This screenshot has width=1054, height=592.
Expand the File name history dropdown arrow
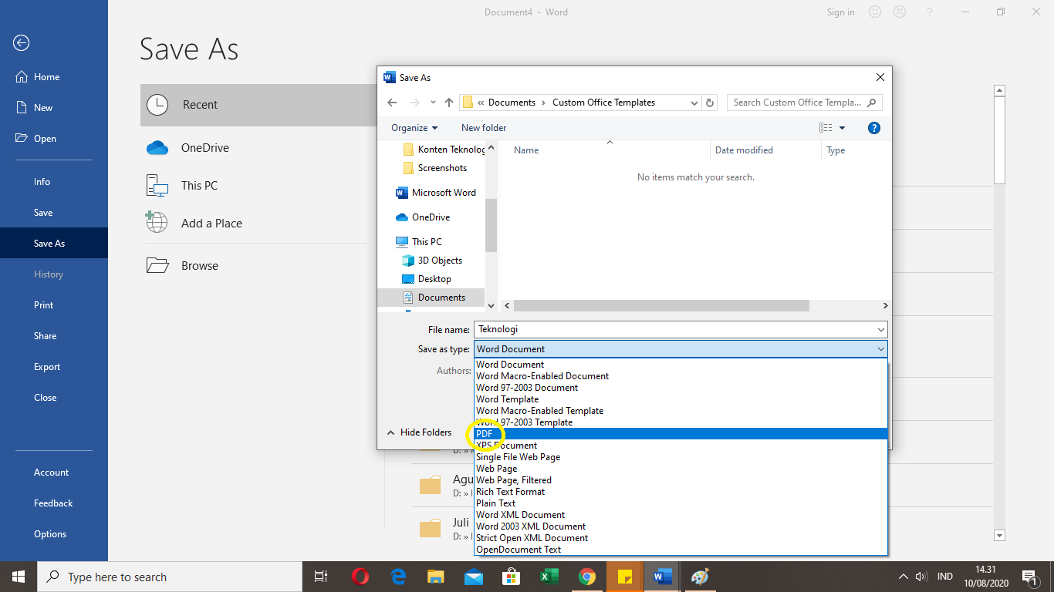click(881, 330)
